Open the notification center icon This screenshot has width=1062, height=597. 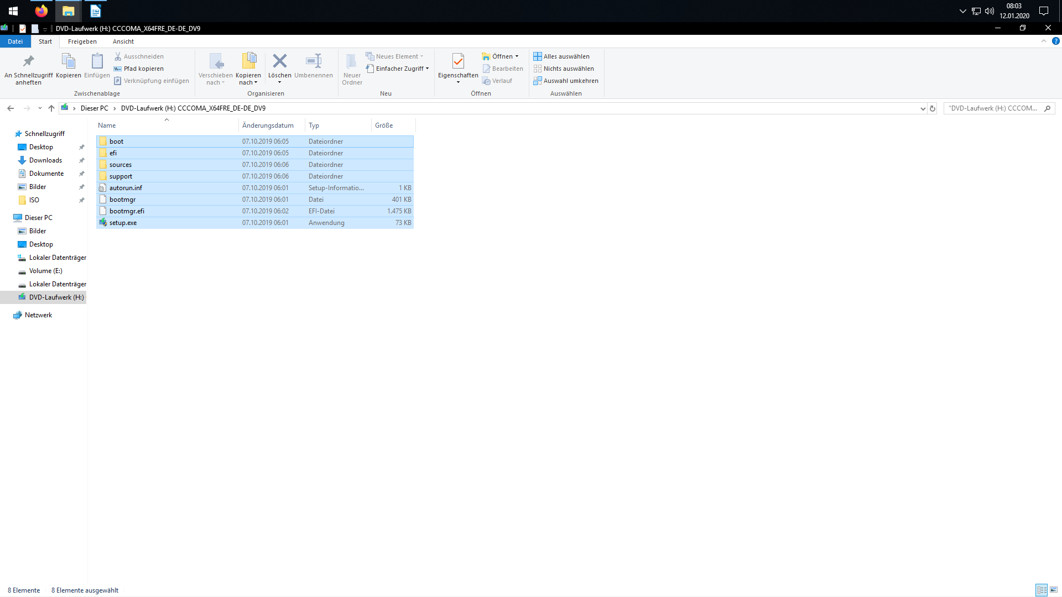click(x=1044, y=11)
